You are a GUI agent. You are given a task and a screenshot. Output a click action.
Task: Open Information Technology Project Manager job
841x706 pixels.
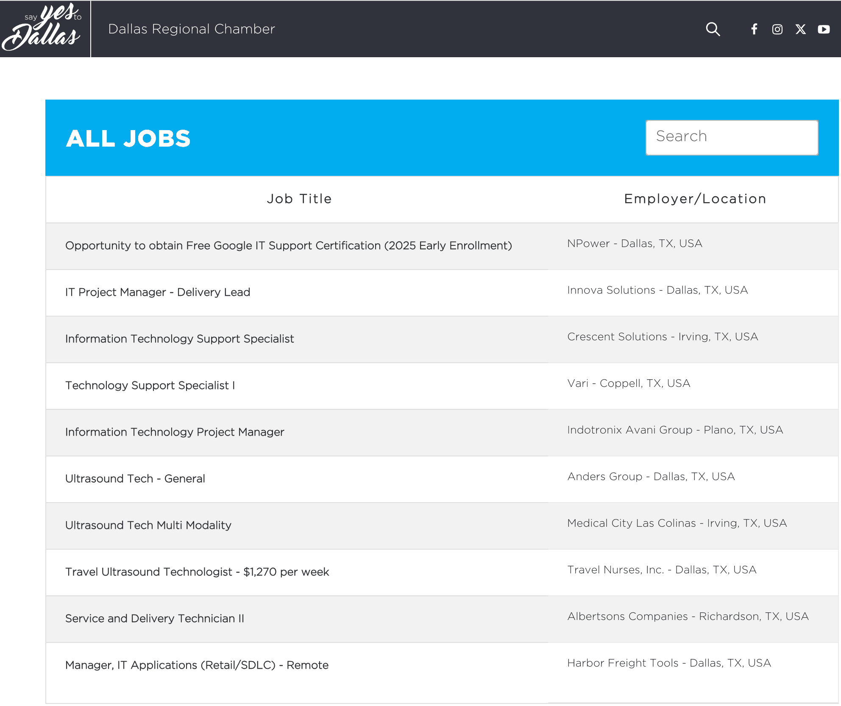(x=175, y=432)
